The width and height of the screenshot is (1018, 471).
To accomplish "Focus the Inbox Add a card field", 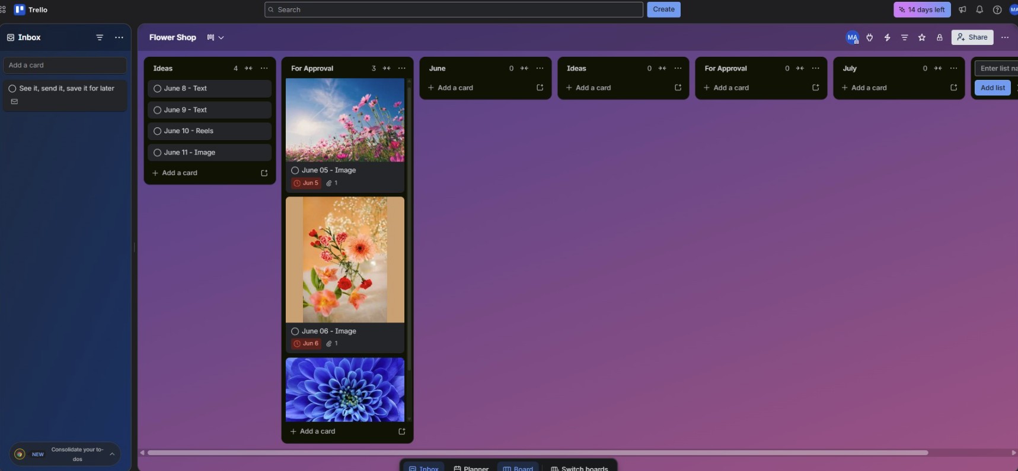I will pos(65,65).
